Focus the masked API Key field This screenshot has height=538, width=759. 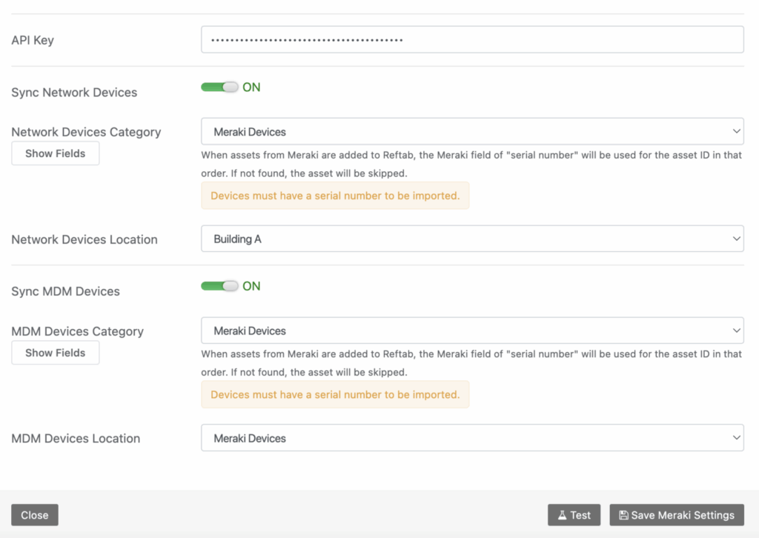pos(472,40)
